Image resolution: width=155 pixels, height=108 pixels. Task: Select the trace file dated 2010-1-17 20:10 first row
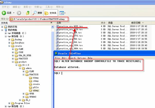pyautogui.click(x=71, y=29)
